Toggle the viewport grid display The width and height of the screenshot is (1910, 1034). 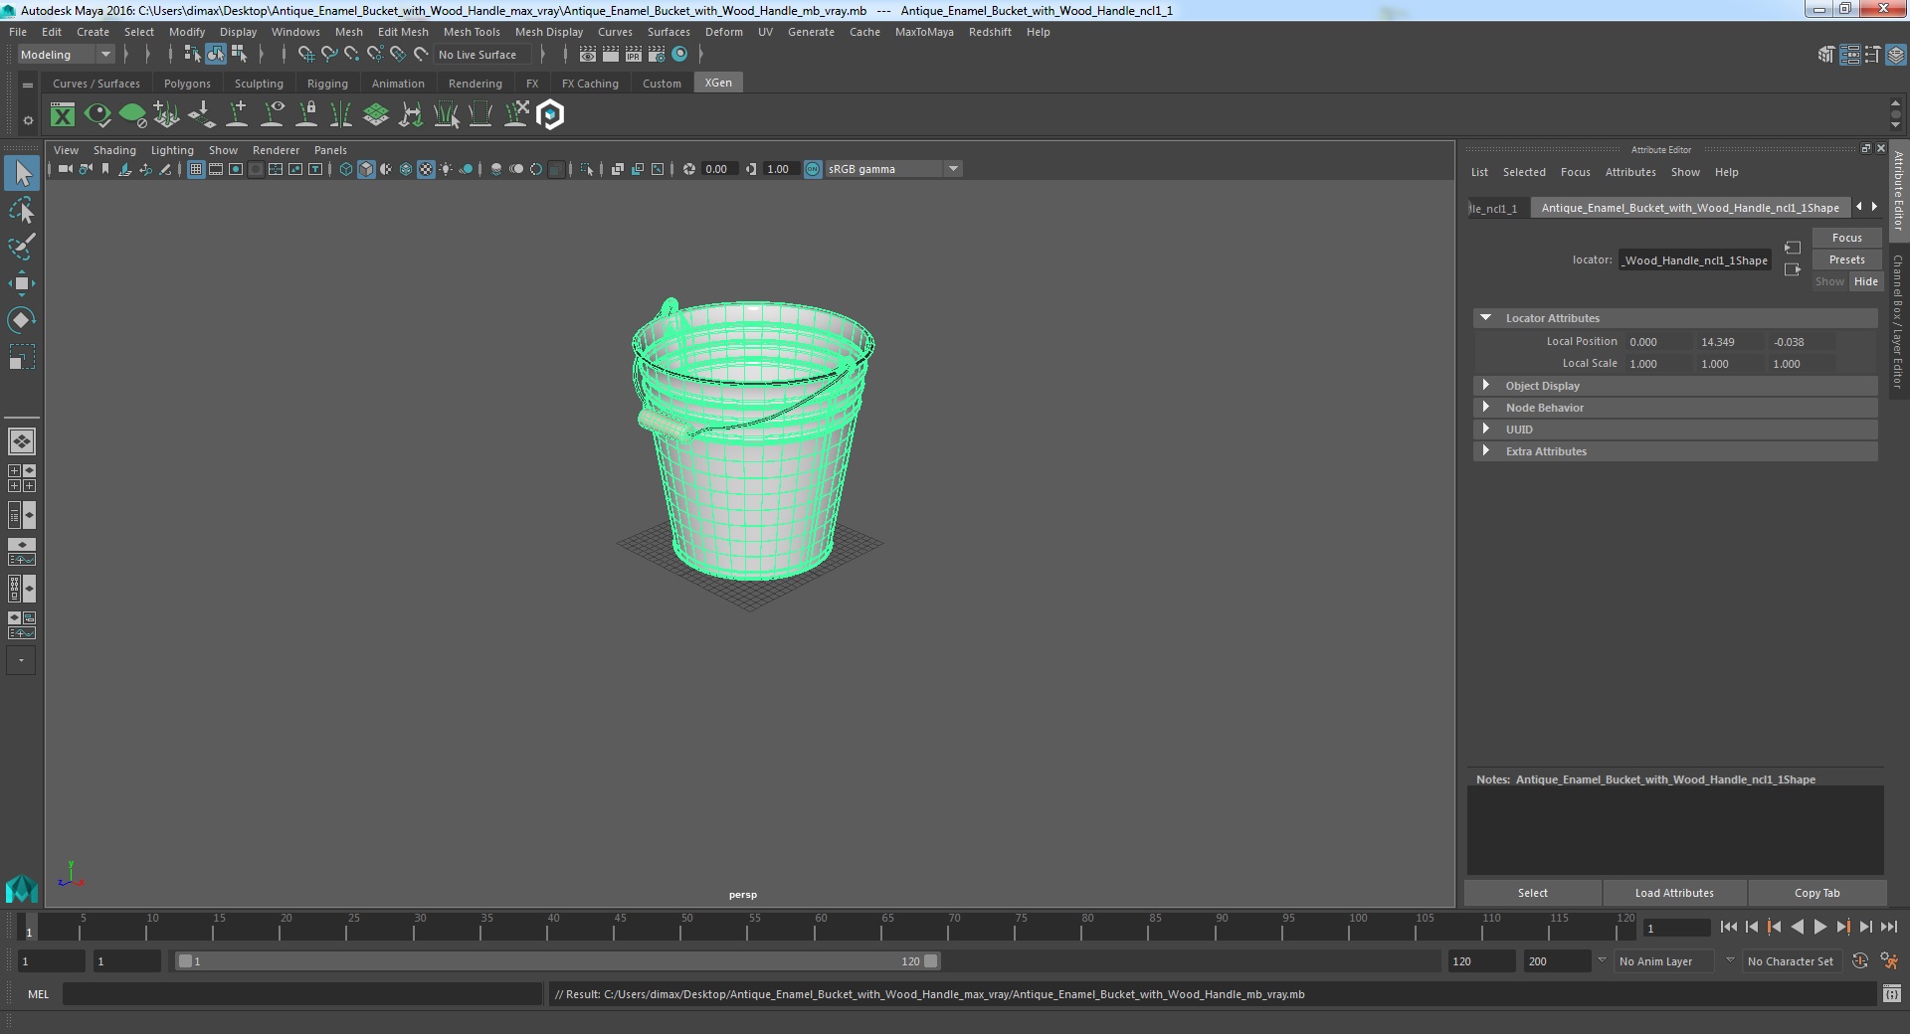pyautogui.click(x=196, y=169)
